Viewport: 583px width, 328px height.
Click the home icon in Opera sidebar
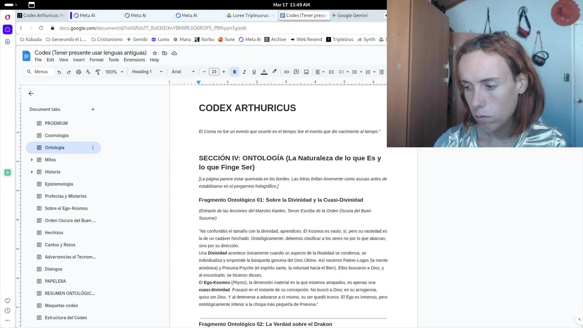coord(7,30)
